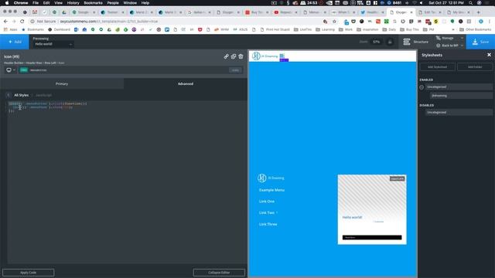Switch to the YouTube browser tab

(286, 12)
